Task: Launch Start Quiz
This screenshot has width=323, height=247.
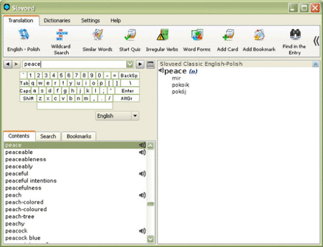Action: coord(130,40)
